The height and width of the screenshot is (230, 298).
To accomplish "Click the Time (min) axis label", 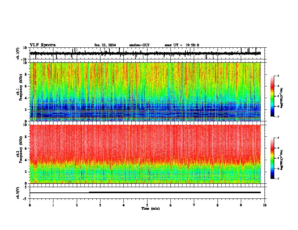I will coord(151,209).
